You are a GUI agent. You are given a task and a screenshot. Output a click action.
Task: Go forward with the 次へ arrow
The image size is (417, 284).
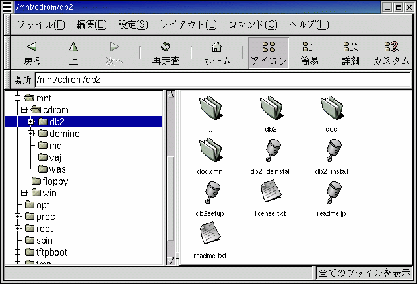tap(114, 53)
